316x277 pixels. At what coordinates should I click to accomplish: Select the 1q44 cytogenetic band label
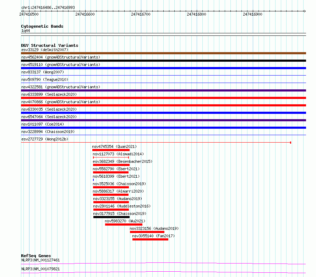point(26,31)
